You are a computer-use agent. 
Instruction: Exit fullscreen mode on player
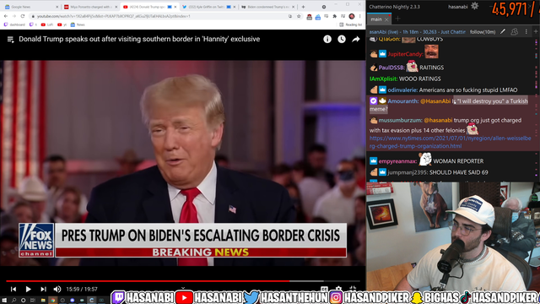353,289
